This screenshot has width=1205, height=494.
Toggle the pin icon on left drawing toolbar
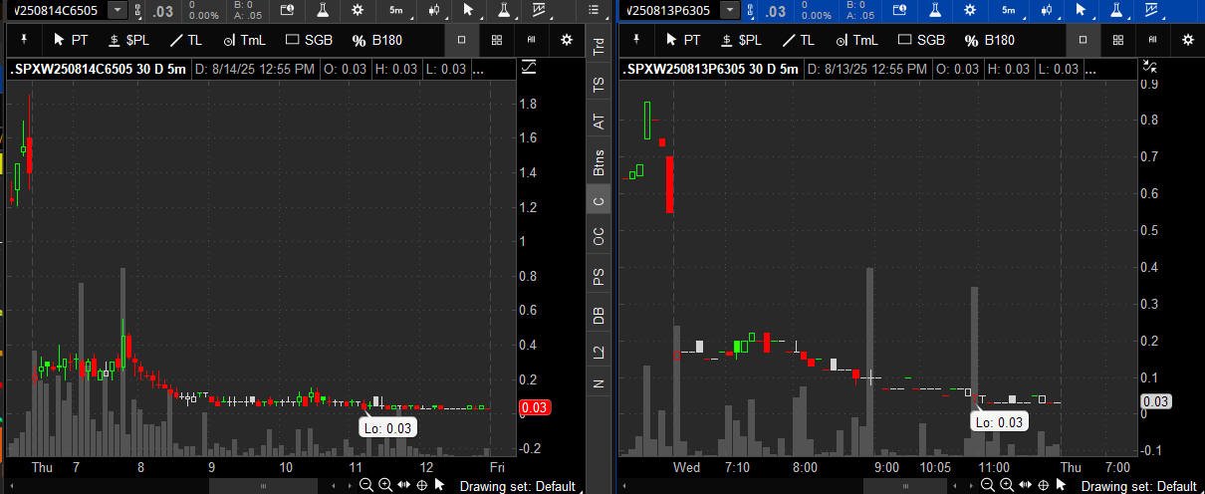tap(24, 40)
